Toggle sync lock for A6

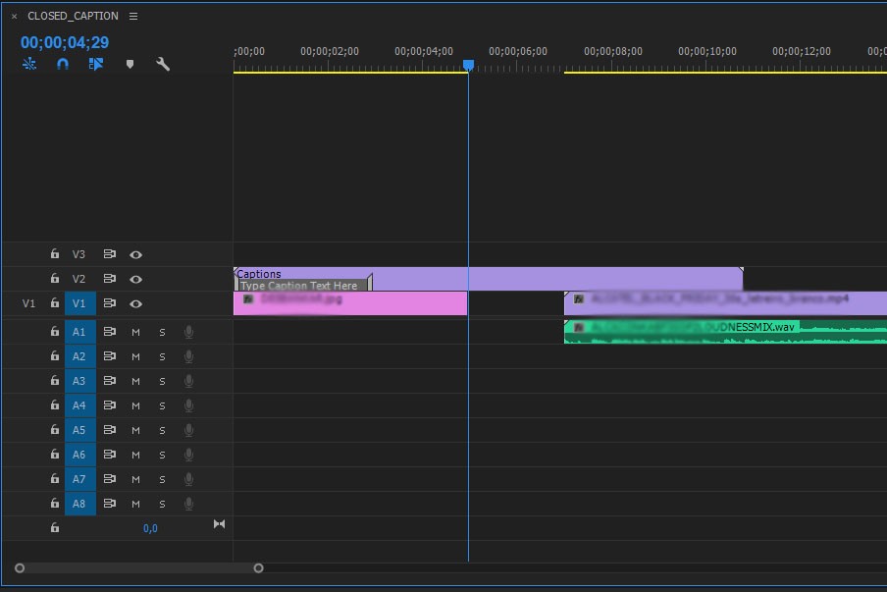(110, 455)
